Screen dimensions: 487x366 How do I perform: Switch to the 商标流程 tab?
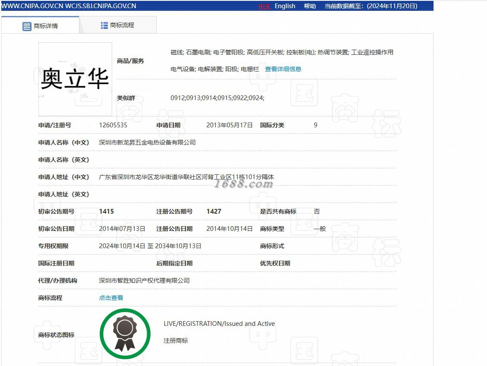point(118,25)
